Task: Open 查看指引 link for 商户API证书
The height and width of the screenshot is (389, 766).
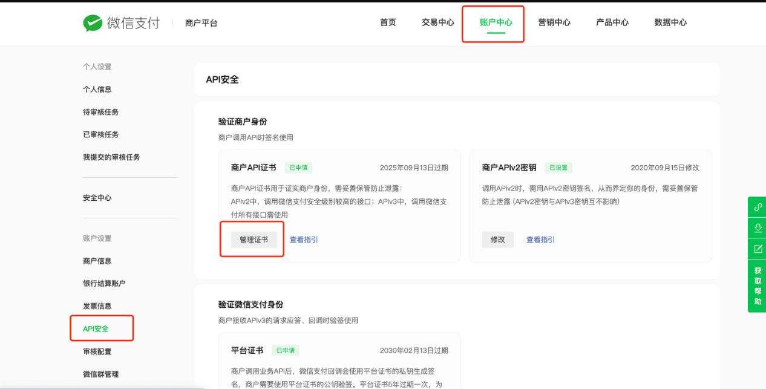Action: coord(304,240)
